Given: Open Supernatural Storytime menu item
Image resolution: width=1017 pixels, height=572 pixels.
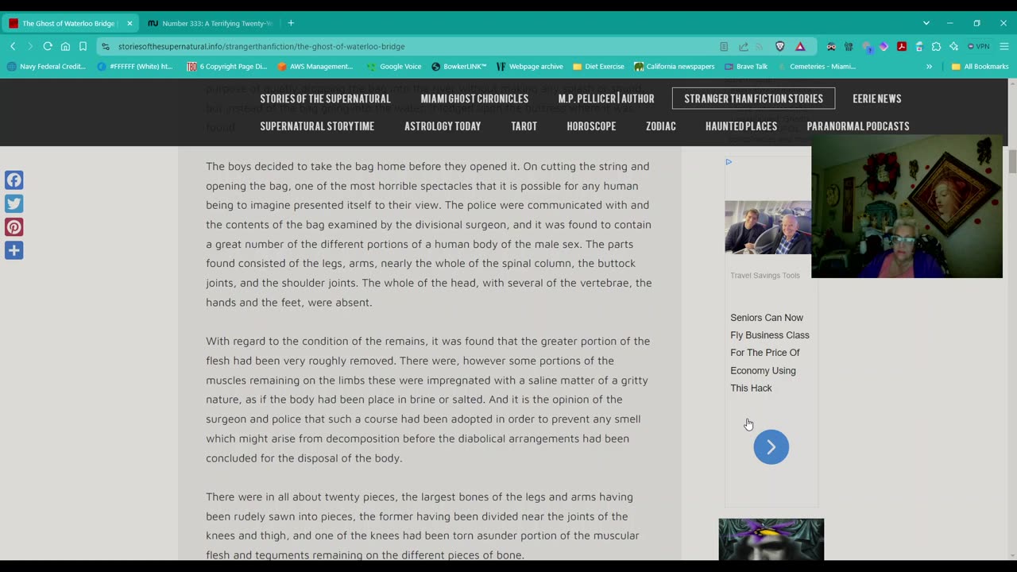Looking at the screenshot, I should click(317, 126).
